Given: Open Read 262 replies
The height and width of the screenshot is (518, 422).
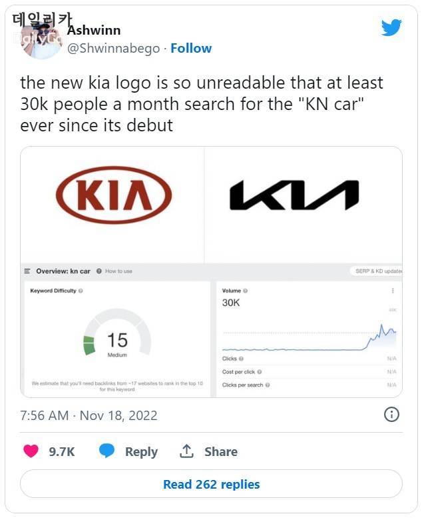Looking at the screenshot, I should (x=211, y=484).
